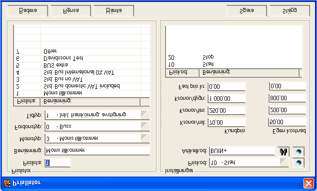Click the round blue button beside Artikelkod
Image resolution: width=317 pixels, height=191 pixels.
pyautogui.click(x=298, y=152)
